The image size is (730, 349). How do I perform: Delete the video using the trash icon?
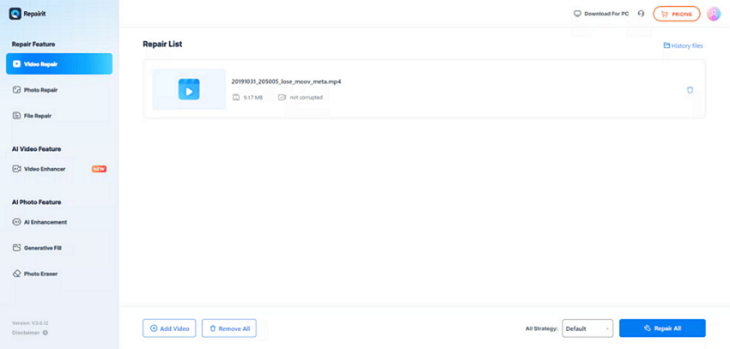click(690, 90)
